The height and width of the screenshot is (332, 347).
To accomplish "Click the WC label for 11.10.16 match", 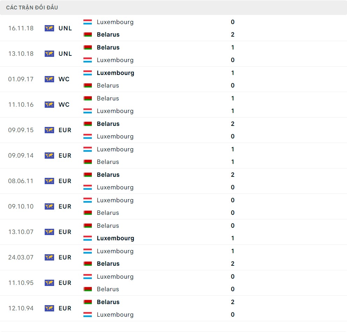I will click(64, 105).
